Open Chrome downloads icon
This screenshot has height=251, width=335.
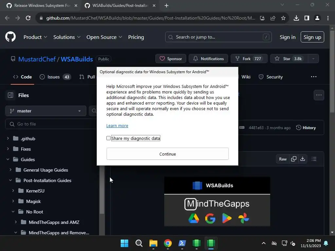pos(296,18)
